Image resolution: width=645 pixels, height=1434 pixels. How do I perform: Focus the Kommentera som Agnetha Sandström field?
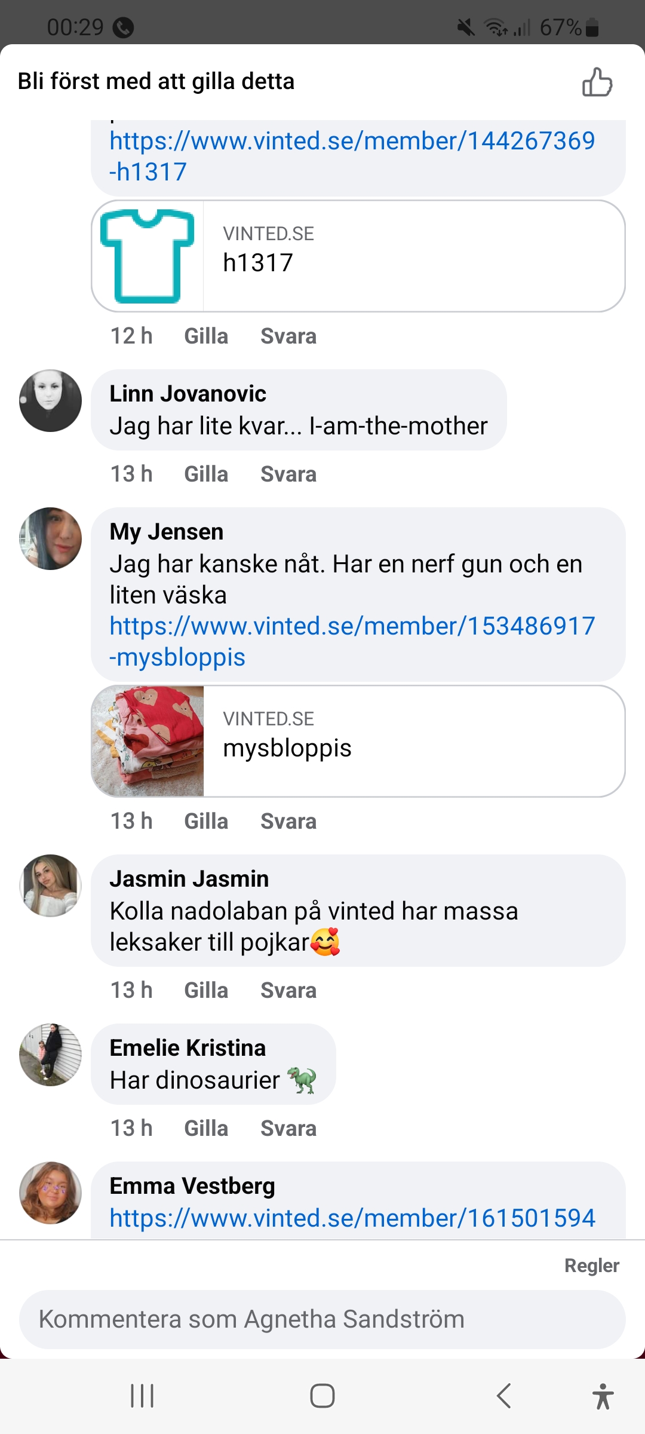click(x=322, y=1319)
